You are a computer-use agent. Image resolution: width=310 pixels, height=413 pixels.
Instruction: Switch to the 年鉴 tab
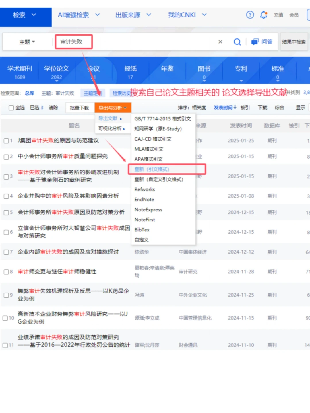(167, 69)
